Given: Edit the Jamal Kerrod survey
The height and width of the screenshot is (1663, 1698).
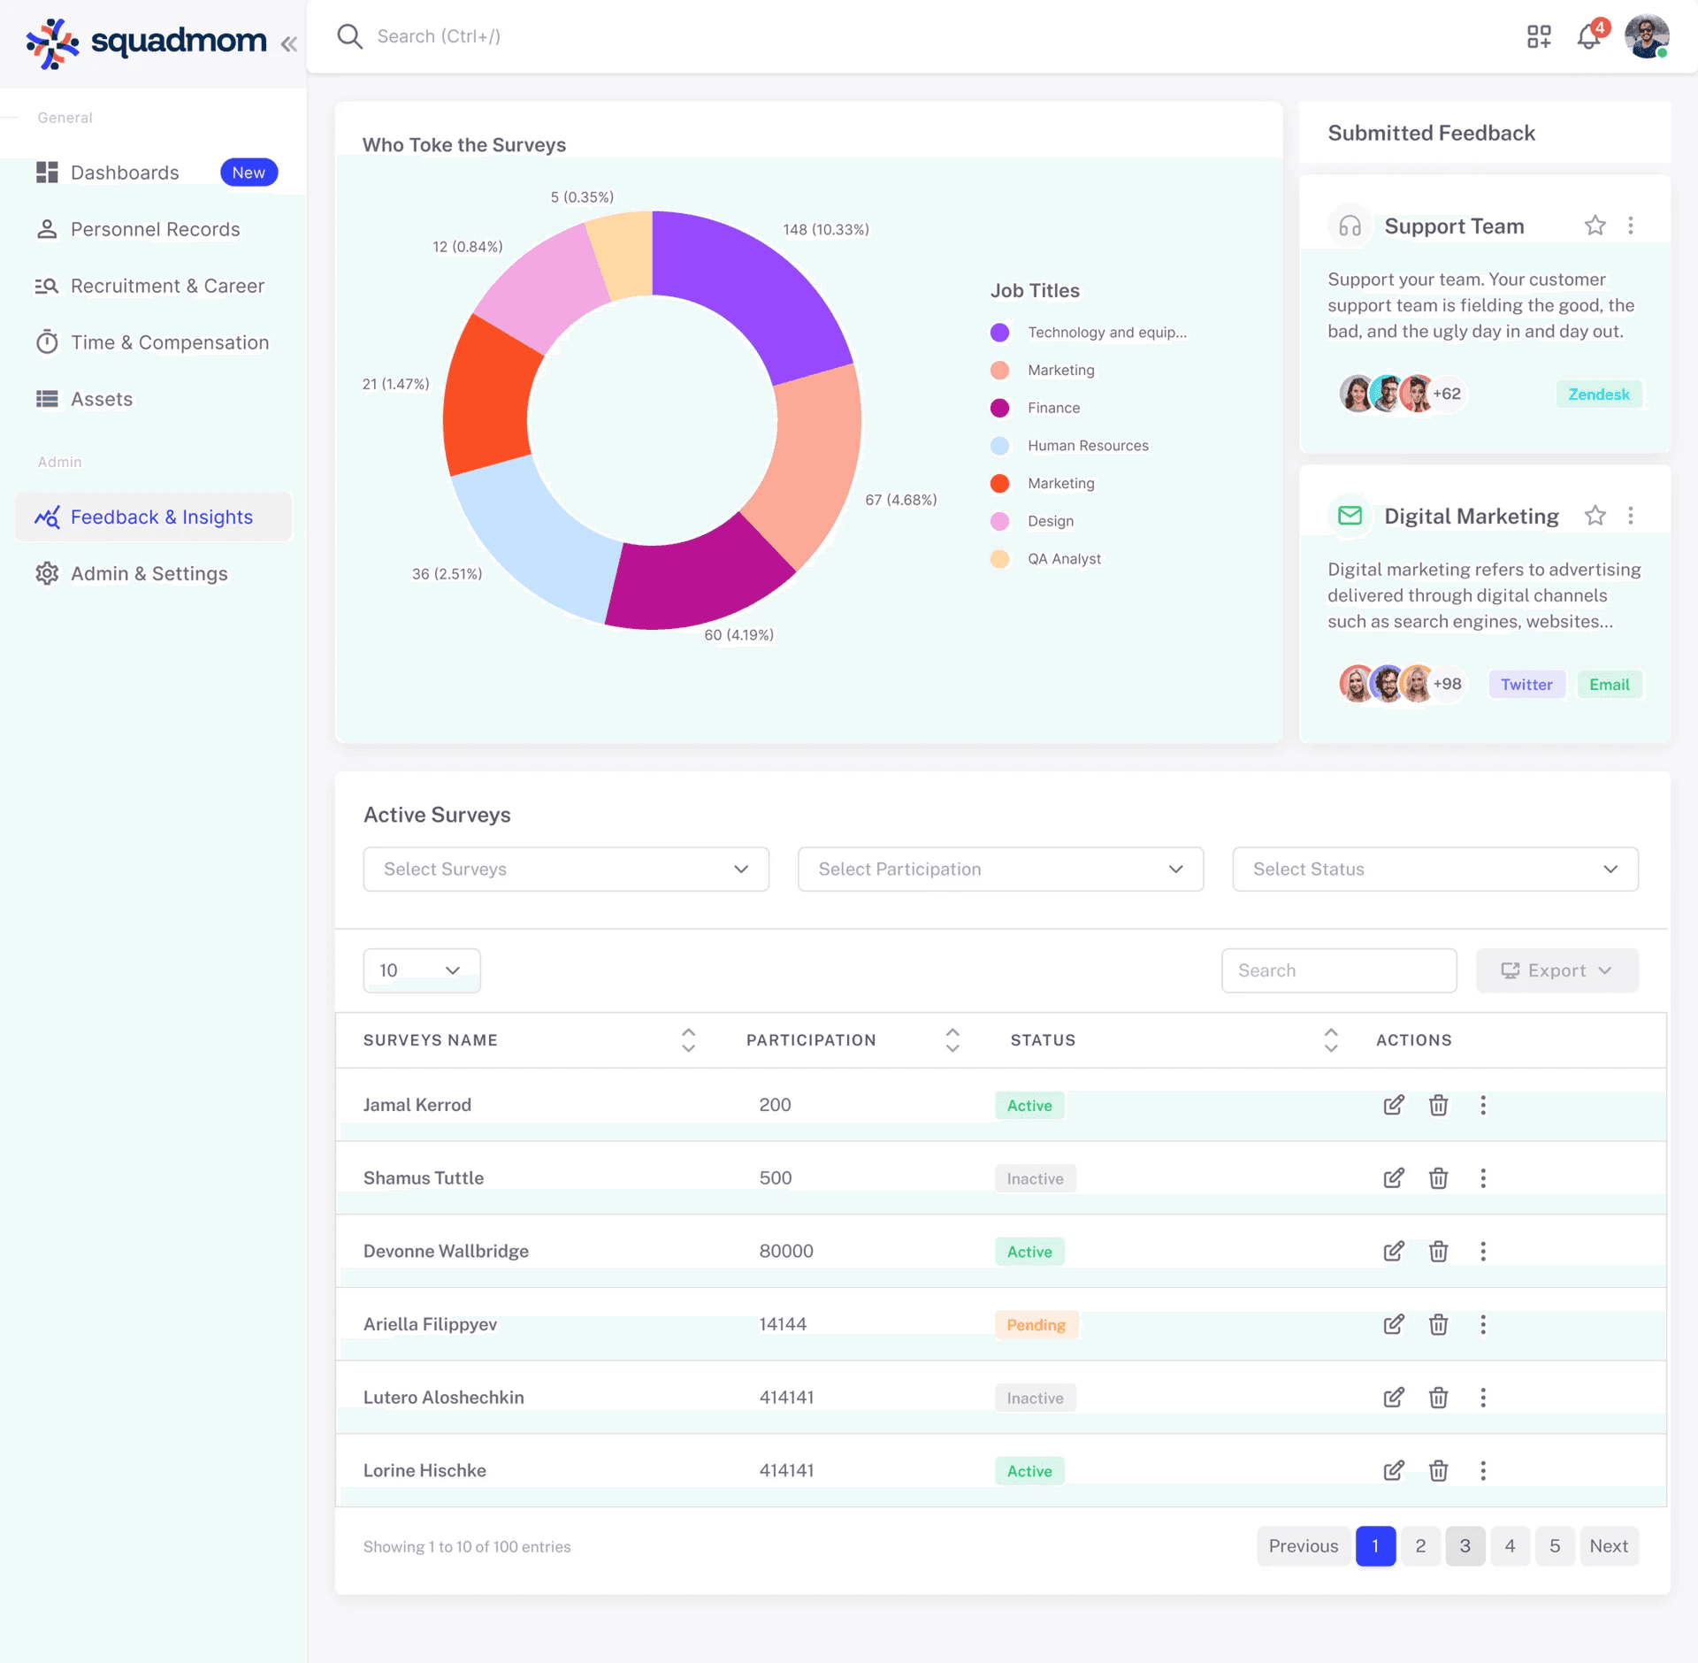Looking at the screenshot, I should pos(1393,1105).
